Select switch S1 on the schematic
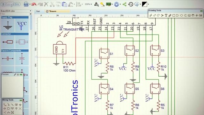This screenshot has height=115, width=204. click(x=104, y=54)
